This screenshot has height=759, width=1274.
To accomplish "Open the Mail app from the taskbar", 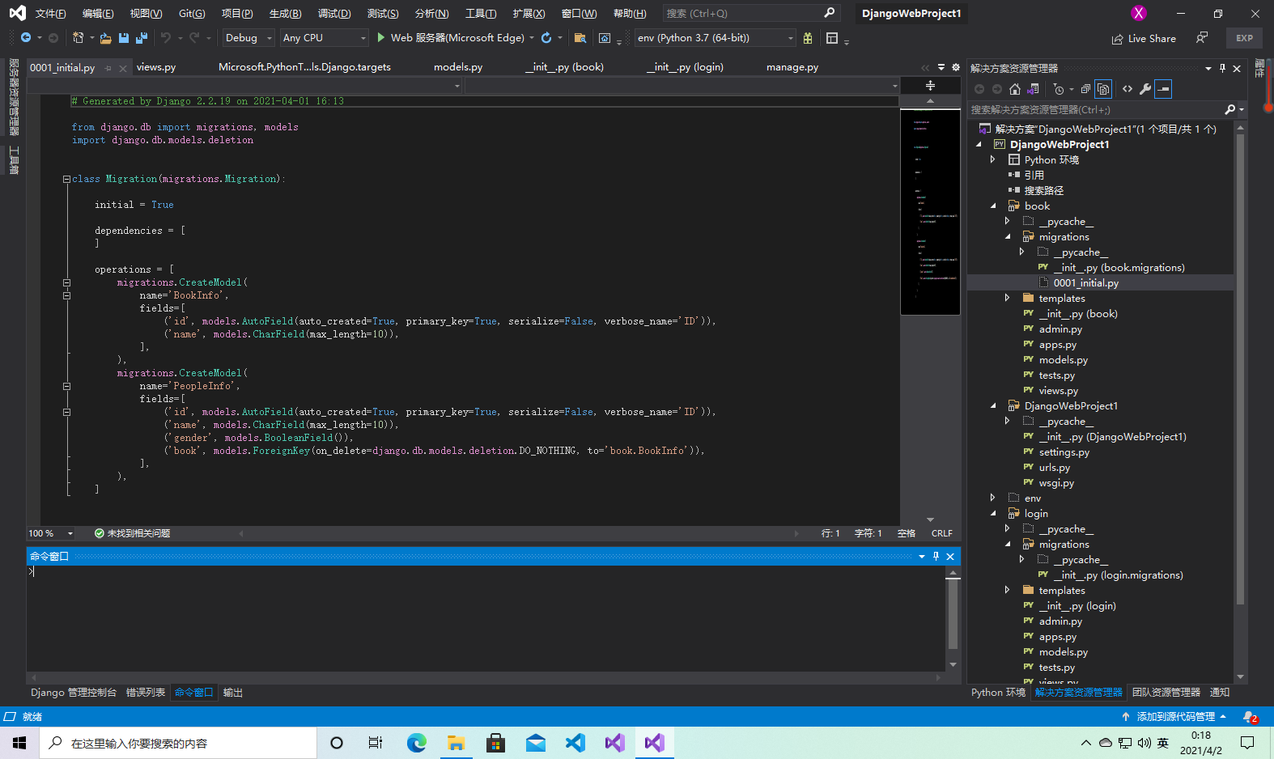I will pyautogui.click(x=536, y=743).
